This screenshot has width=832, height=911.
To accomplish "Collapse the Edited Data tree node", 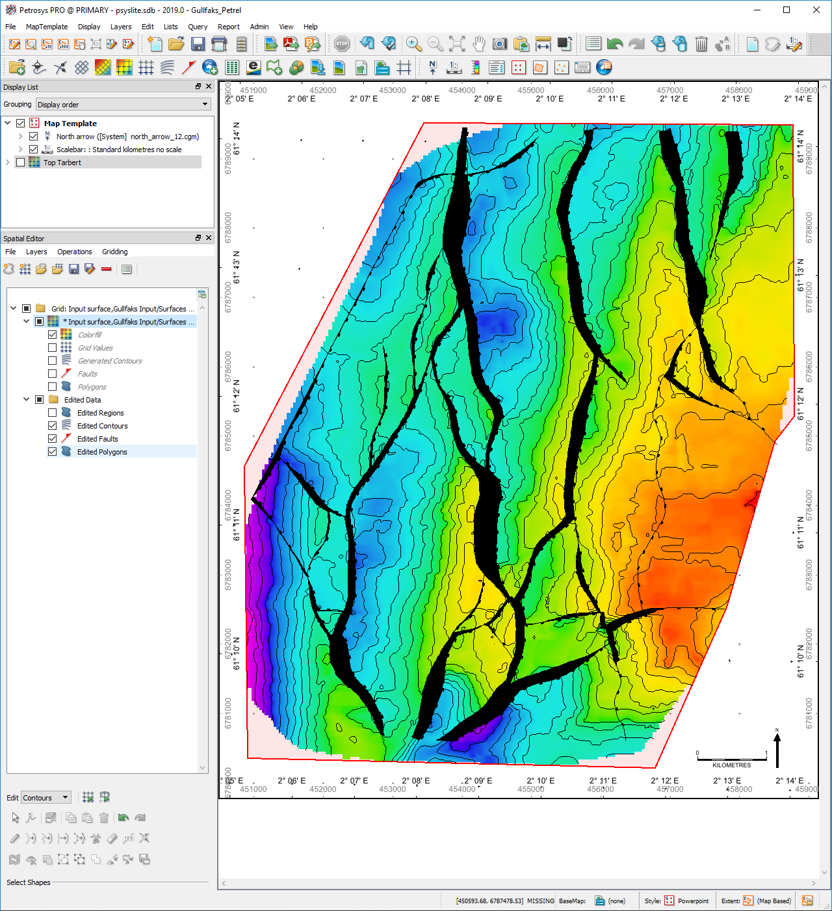I will coord(27,400).
